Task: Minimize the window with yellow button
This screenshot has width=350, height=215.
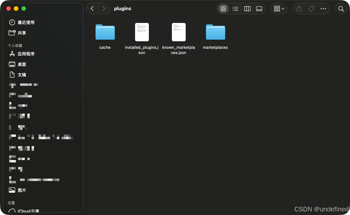Action: 16,9
